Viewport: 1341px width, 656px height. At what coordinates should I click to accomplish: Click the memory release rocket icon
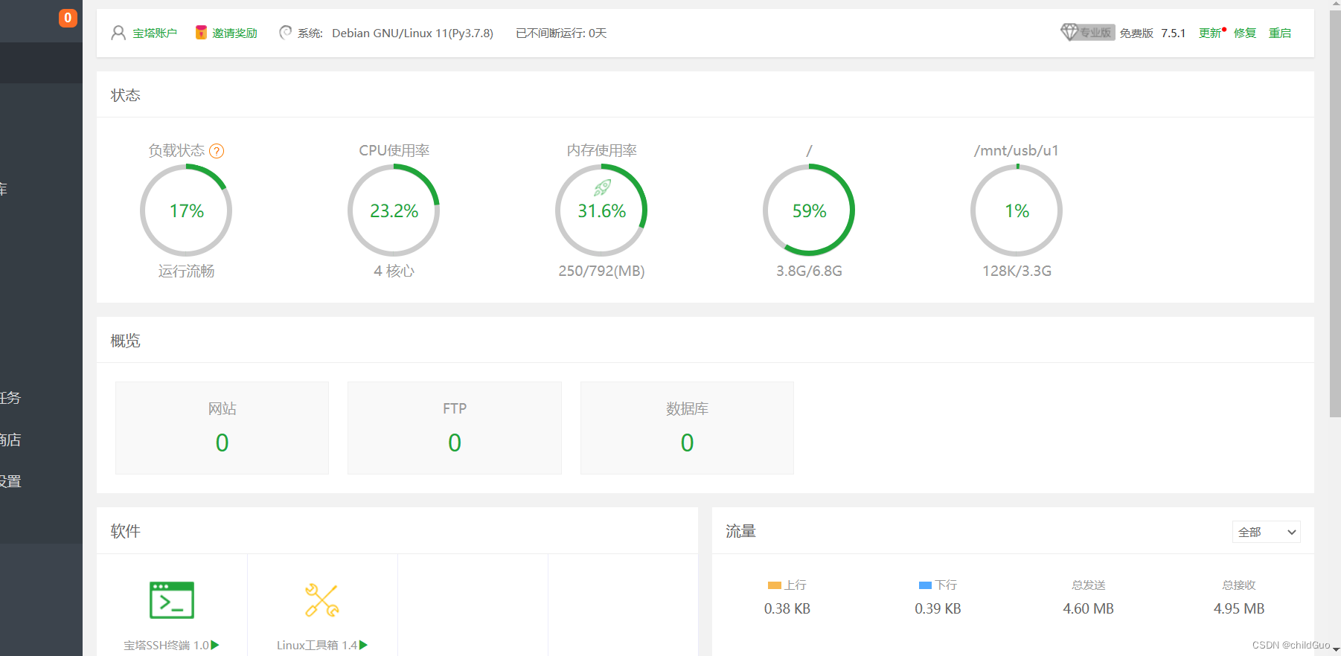(602, 187)
